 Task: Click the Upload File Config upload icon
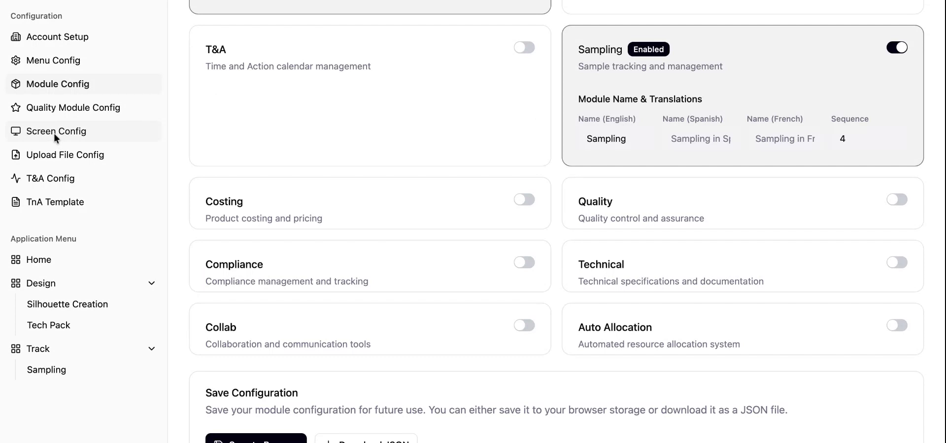click(16, 155)
